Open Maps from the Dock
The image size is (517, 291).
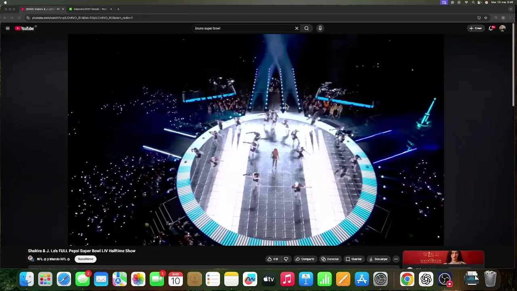[x=120, y=279]
